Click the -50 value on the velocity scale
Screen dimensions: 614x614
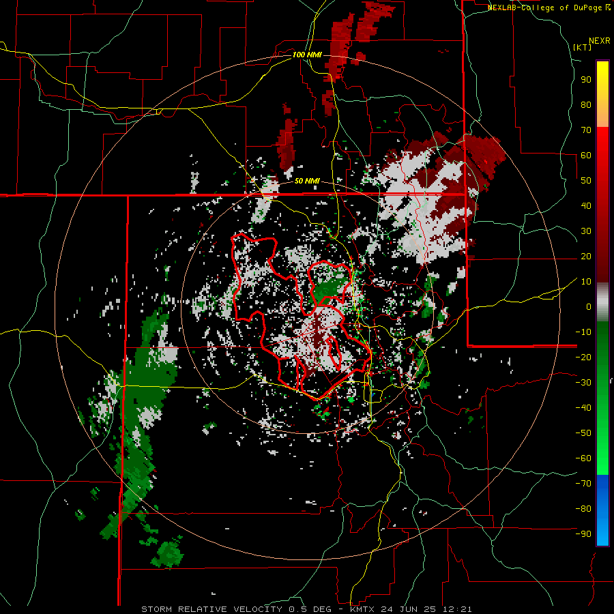[583, 433]
